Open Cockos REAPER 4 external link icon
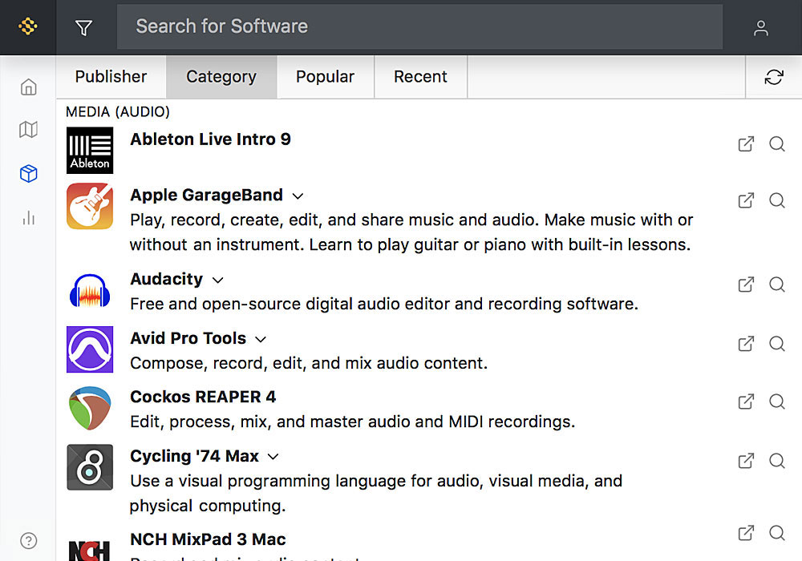The width and height of the screenshot is (802, 561). (x=746, y=402)
